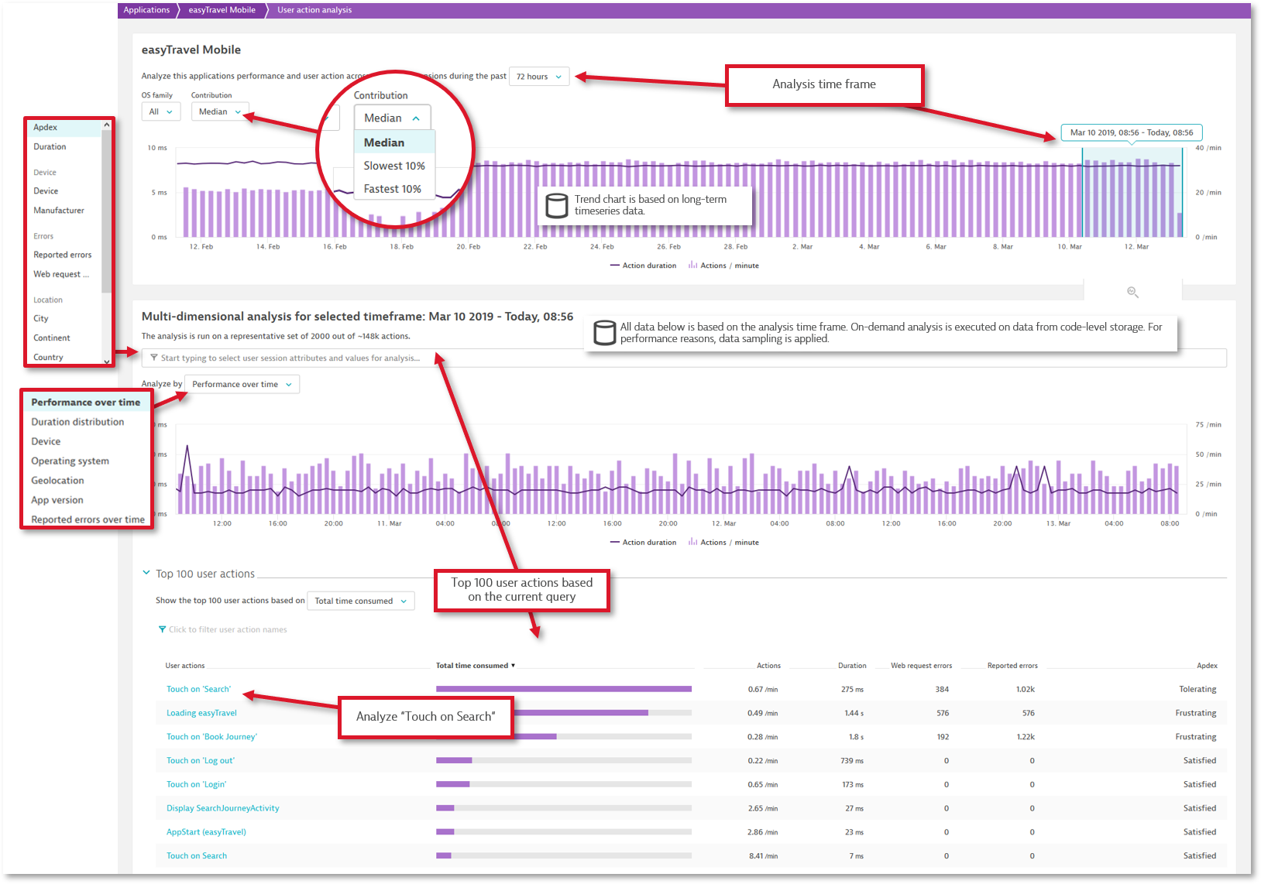Choose Device in the Analyze by list
Viewport: 1261px width, 884px height.
pos(46,441)
